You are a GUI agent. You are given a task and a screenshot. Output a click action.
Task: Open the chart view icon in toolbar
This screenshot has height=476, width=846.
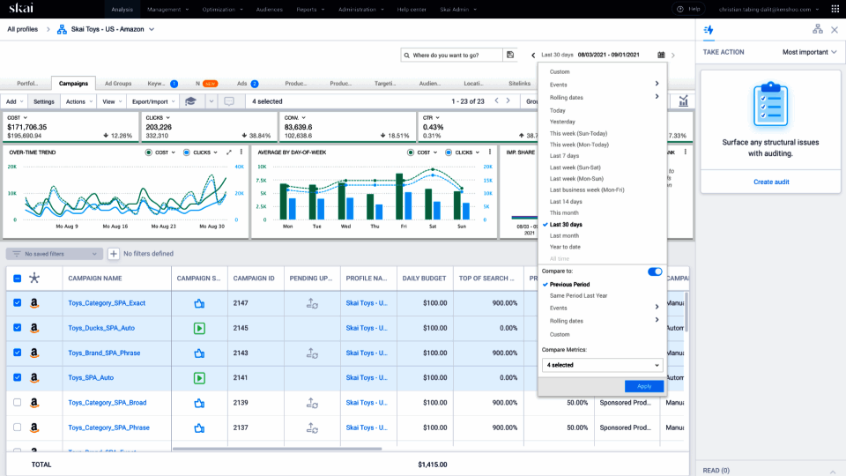(x=683, y=101)
